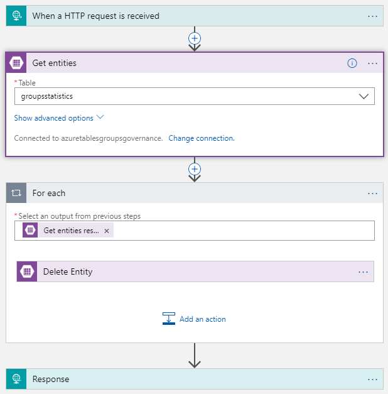
Task: Click the Delete Entity table icon
Action: click(27, 271)
